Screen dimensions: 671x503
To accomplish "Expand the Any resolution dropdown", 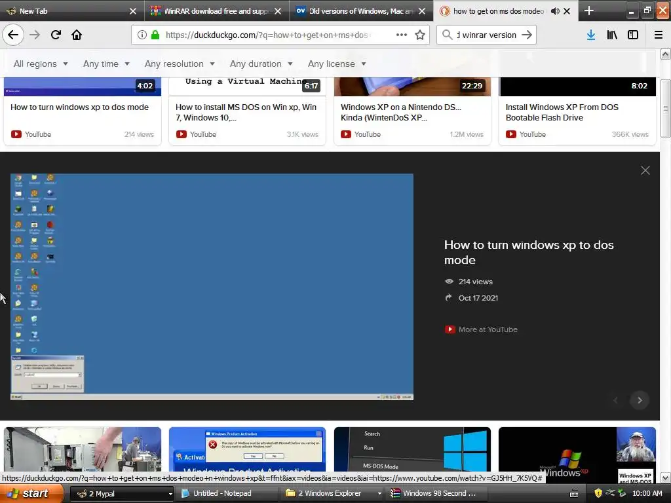I will (180, 64).
